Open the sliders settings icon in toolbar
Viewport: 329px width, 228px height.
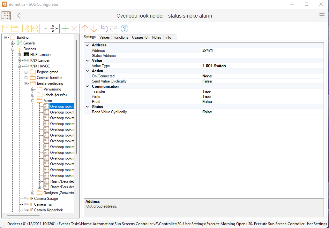[54, 28]
